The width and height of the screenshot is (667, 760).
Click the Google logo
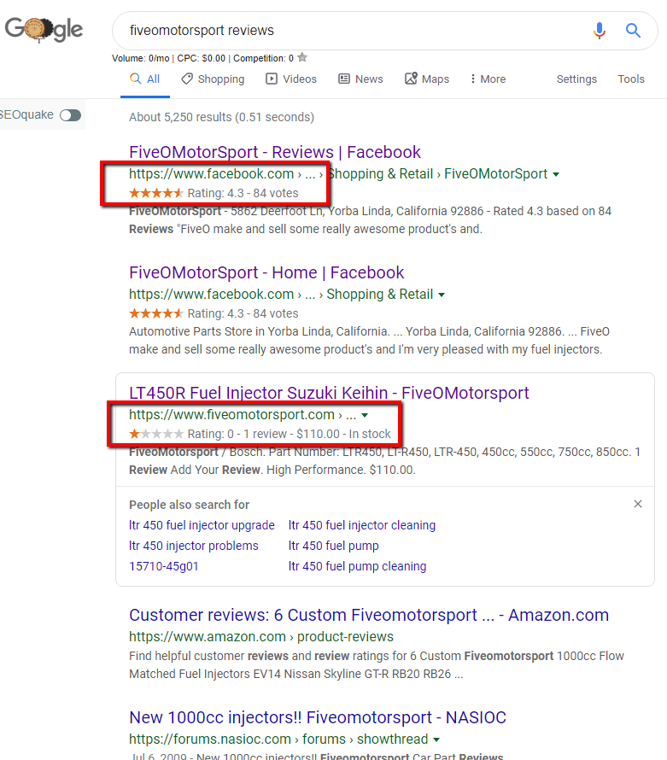point(44,30)
